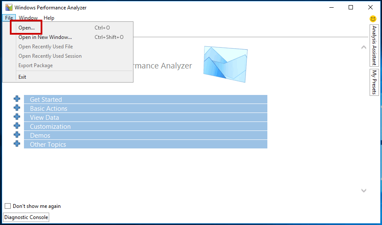Click the scroll up arrow
The width and height of the screenshot is (382, 225).
pyautogui.click(x=364, y=47)
